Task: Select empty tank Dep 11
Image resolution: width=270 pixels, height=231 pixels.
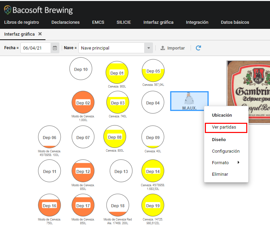Action: 50,171
